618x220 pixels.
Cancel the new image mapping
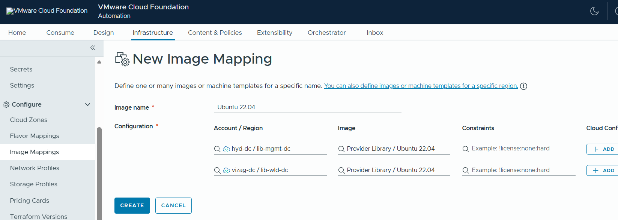(x=173, y=205)
